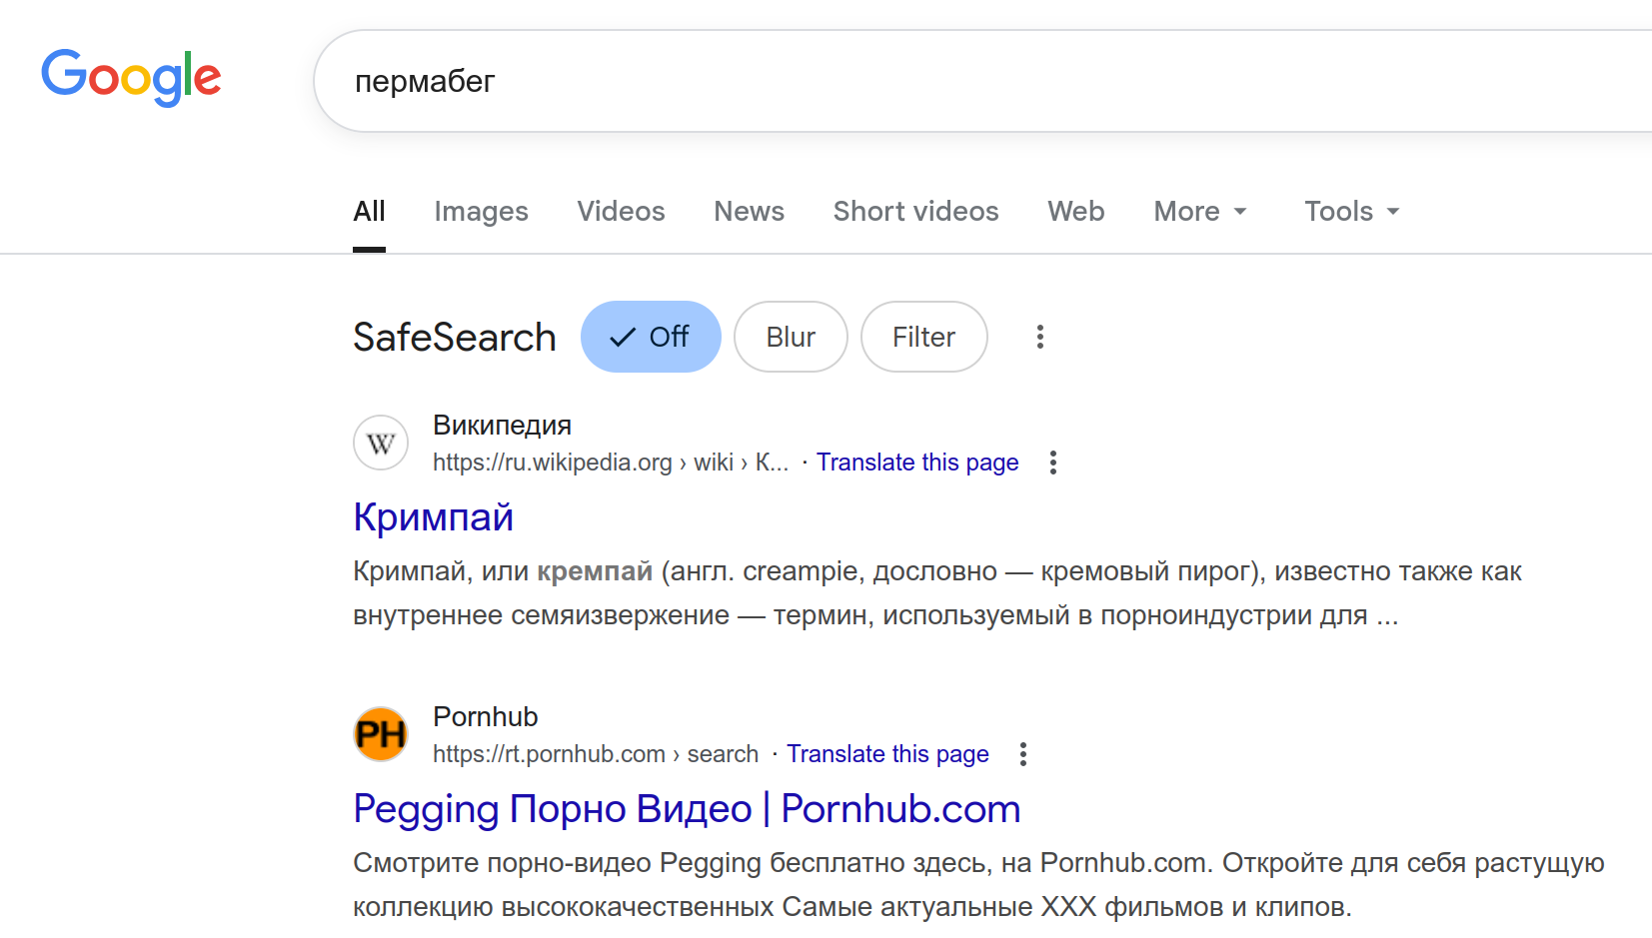1652x938 pixels.
Task: Open options for the Pornhub result
Action: click(x=1023, y=754)
